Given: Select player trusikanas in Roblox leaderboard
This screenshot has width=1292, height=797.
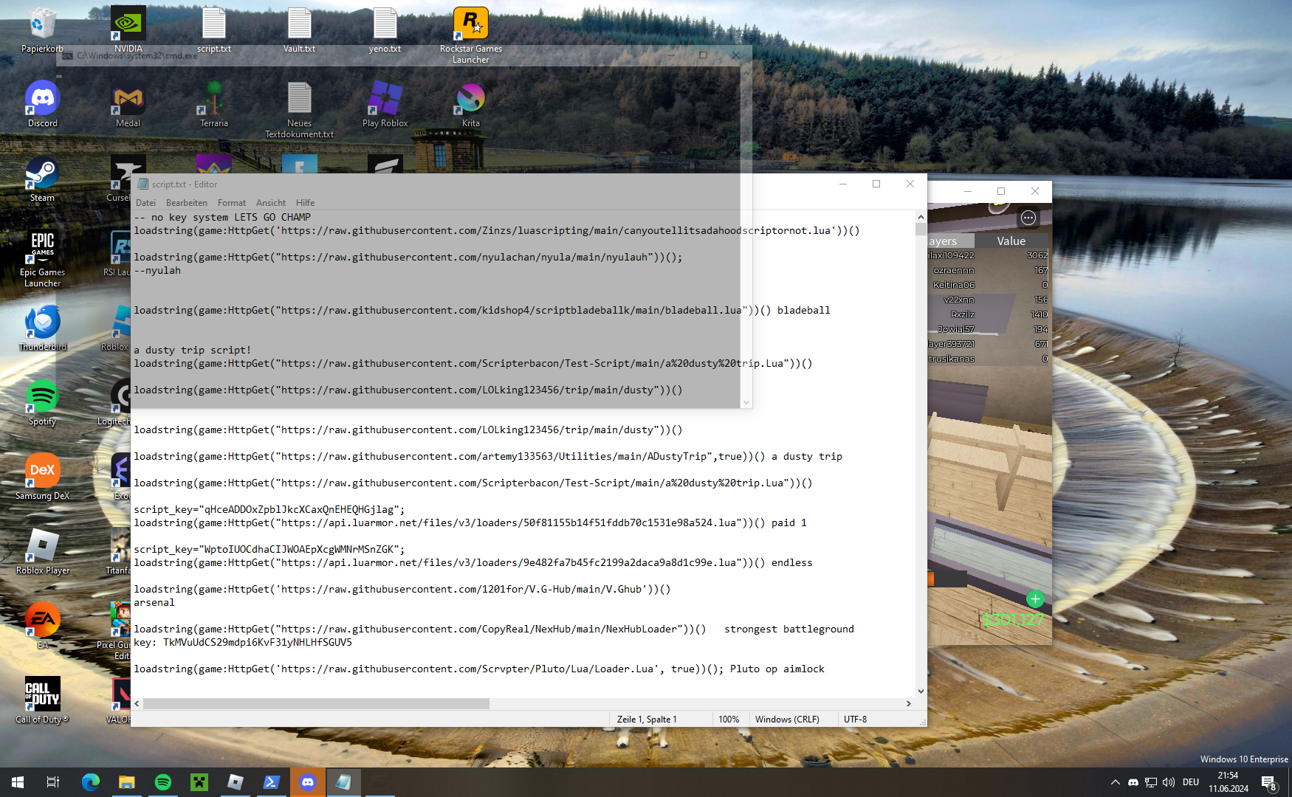Looking at the screenshot, I should tap(951, 359).
